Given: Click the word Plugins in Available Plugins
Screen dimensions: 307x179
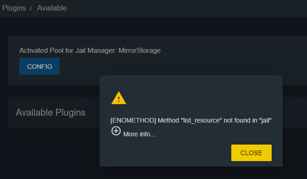Looking at the screenshot, I should pyautogui.click(x=70, y=112).
